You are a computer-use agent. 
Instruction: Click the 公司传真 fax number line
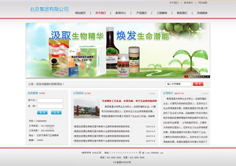point(42,131)
